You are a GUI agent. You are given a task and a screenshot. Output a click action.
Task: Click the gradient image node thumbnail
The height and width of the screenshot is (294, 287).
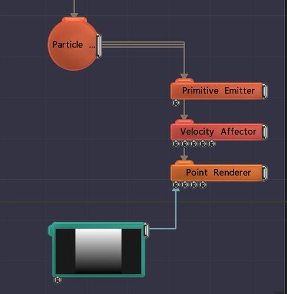click(98, 251)
